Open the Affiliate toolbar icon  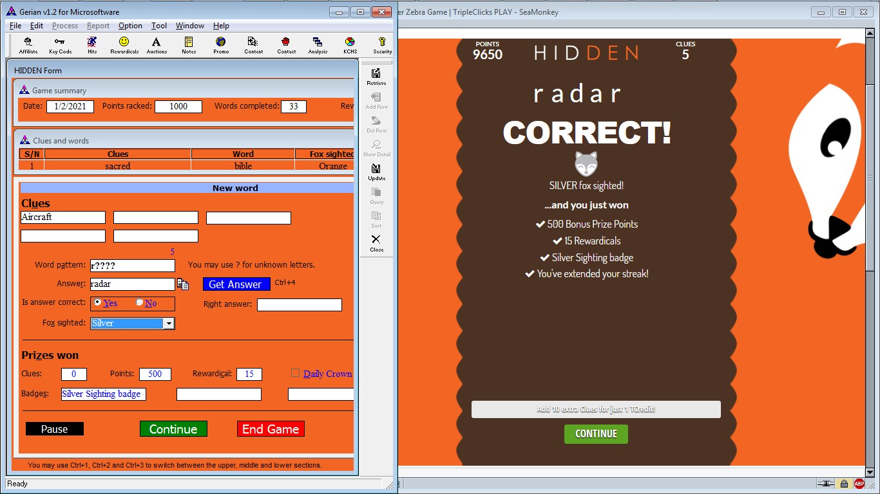[28, 44]
